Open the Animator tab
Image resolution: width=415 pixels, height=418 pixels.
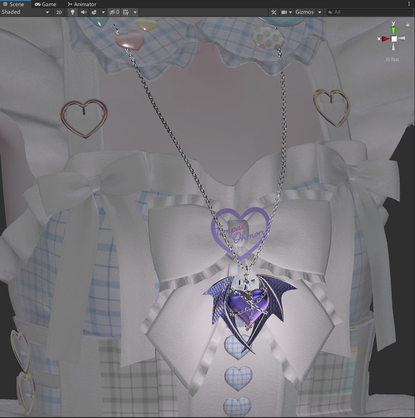[84, 4]
